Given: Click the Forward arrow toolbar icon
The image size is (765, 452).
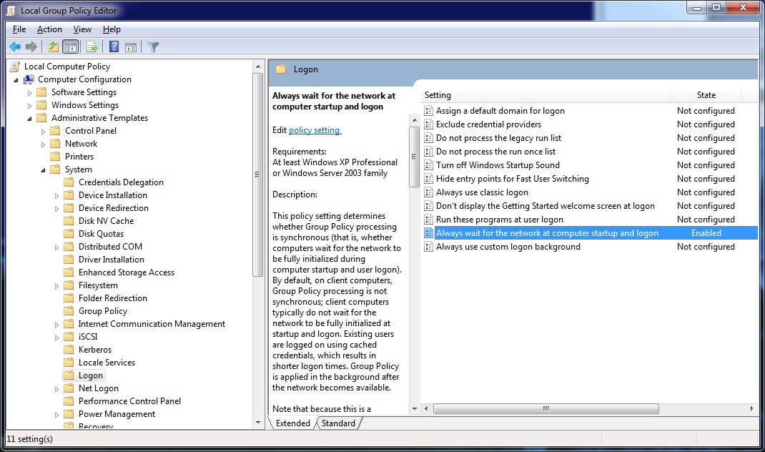Looking at the screenshot, I should click(x=31, y=47).
